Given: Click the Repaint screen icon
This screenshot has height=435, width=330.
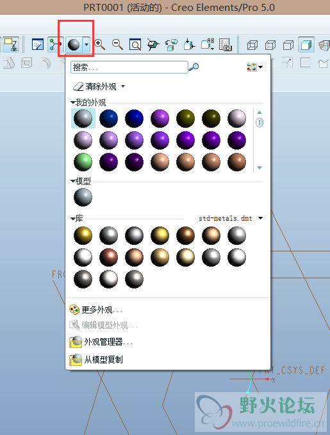Looking at the screenshot, I should pyautogui.click(x=38, y=44).
